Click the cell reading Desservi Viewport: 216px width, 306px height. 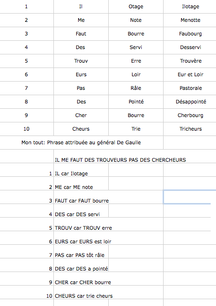pos(190,48)
